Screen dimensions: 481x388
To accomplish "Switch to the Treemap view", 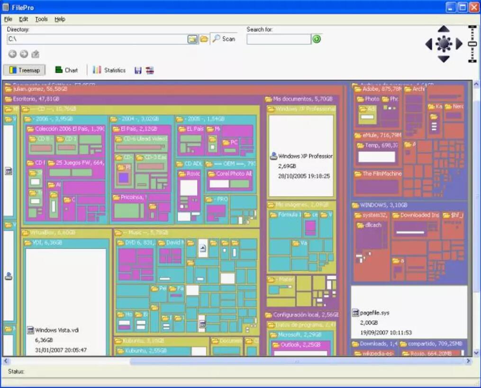I will tap(25, 71).
